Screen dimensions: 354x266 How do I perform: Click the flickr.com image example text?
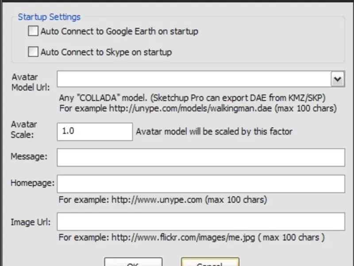coord(192,238)
